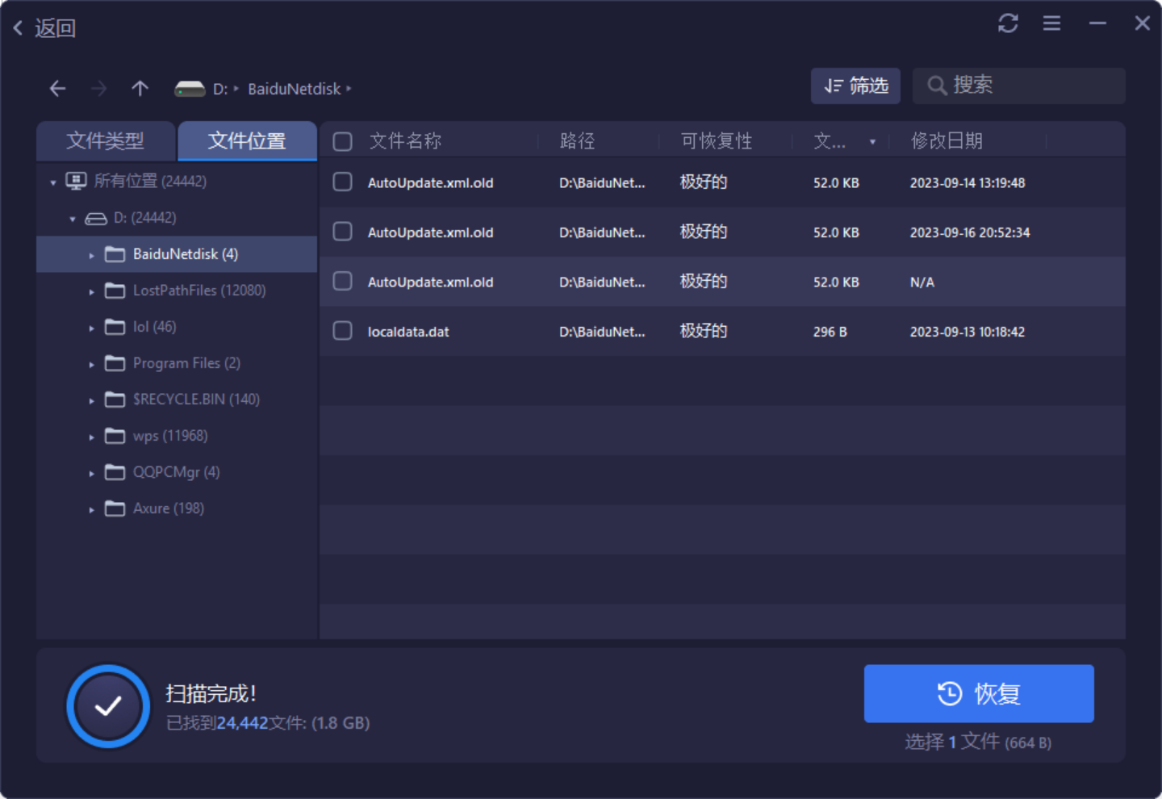The width and height of the screenshot is (1162, 799).
Task: Click the LostPathFiles folder icon
Action: click(115, 291)
